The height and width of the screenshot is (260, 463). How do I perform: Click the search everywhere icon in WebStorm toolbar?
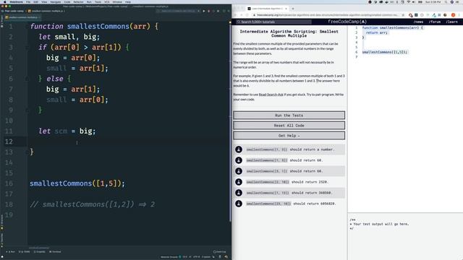click(x=229, y=11)
